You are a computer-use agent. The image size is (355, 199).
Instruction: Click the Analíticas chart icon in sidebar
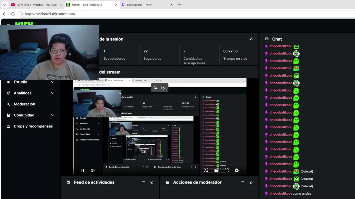[8, 93]
